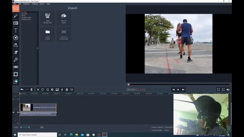
Task: Click the timeline playhead marker
Action: (20, 94)
